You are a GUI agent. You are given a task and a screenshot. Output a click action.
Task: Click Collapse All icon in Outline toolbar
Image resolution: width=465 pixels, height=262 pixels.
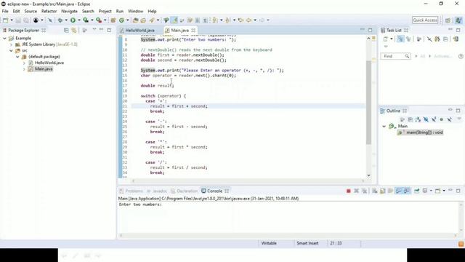pyautogui.click(x=410, y=119)
